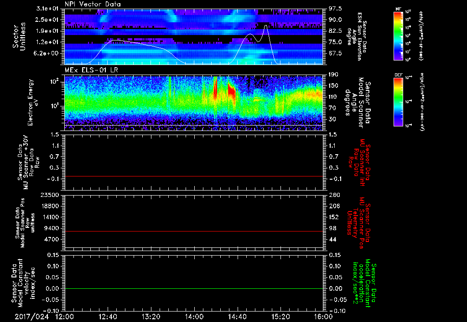Click the 14:00 time axis label
Viewport: 467px width, 322px height.
[x=194, y=316]
